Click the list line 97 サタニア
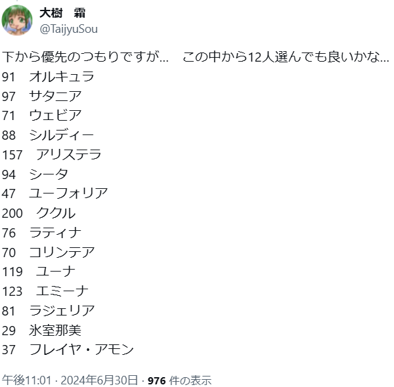The width and height of the screenshot is (394, 387). [42, 96]
